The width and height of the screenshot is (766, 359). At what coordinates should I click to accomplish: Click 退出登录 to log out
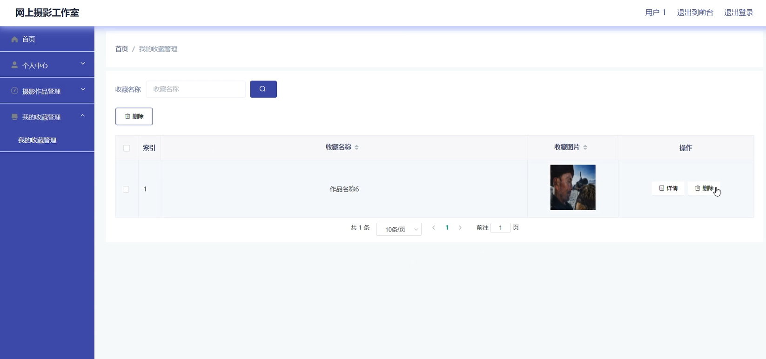(x=739, y=13)
